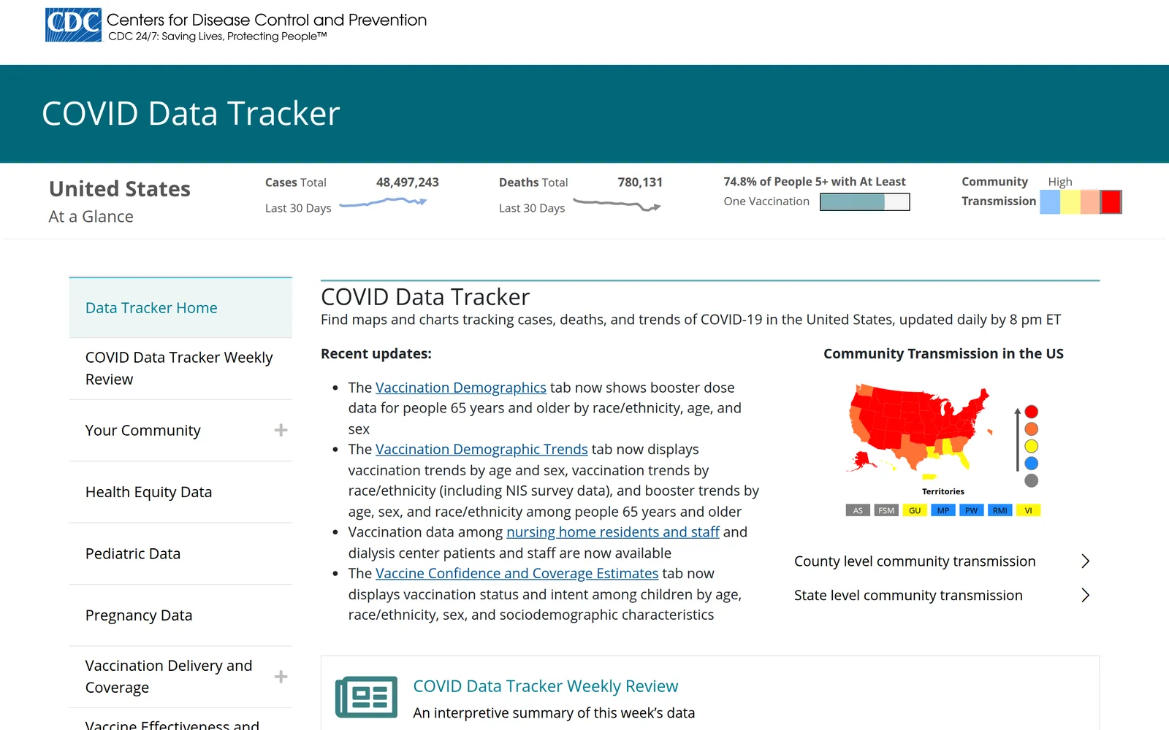Click the United States At a Glance heading
This screenshot has height=730, width=1169.
120,201
